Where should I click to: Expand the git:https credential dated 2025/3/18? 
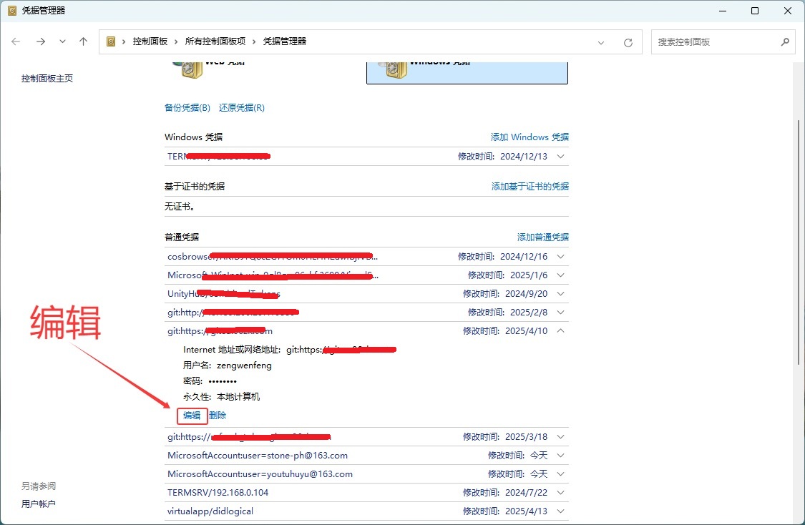[x=560, y=437]
